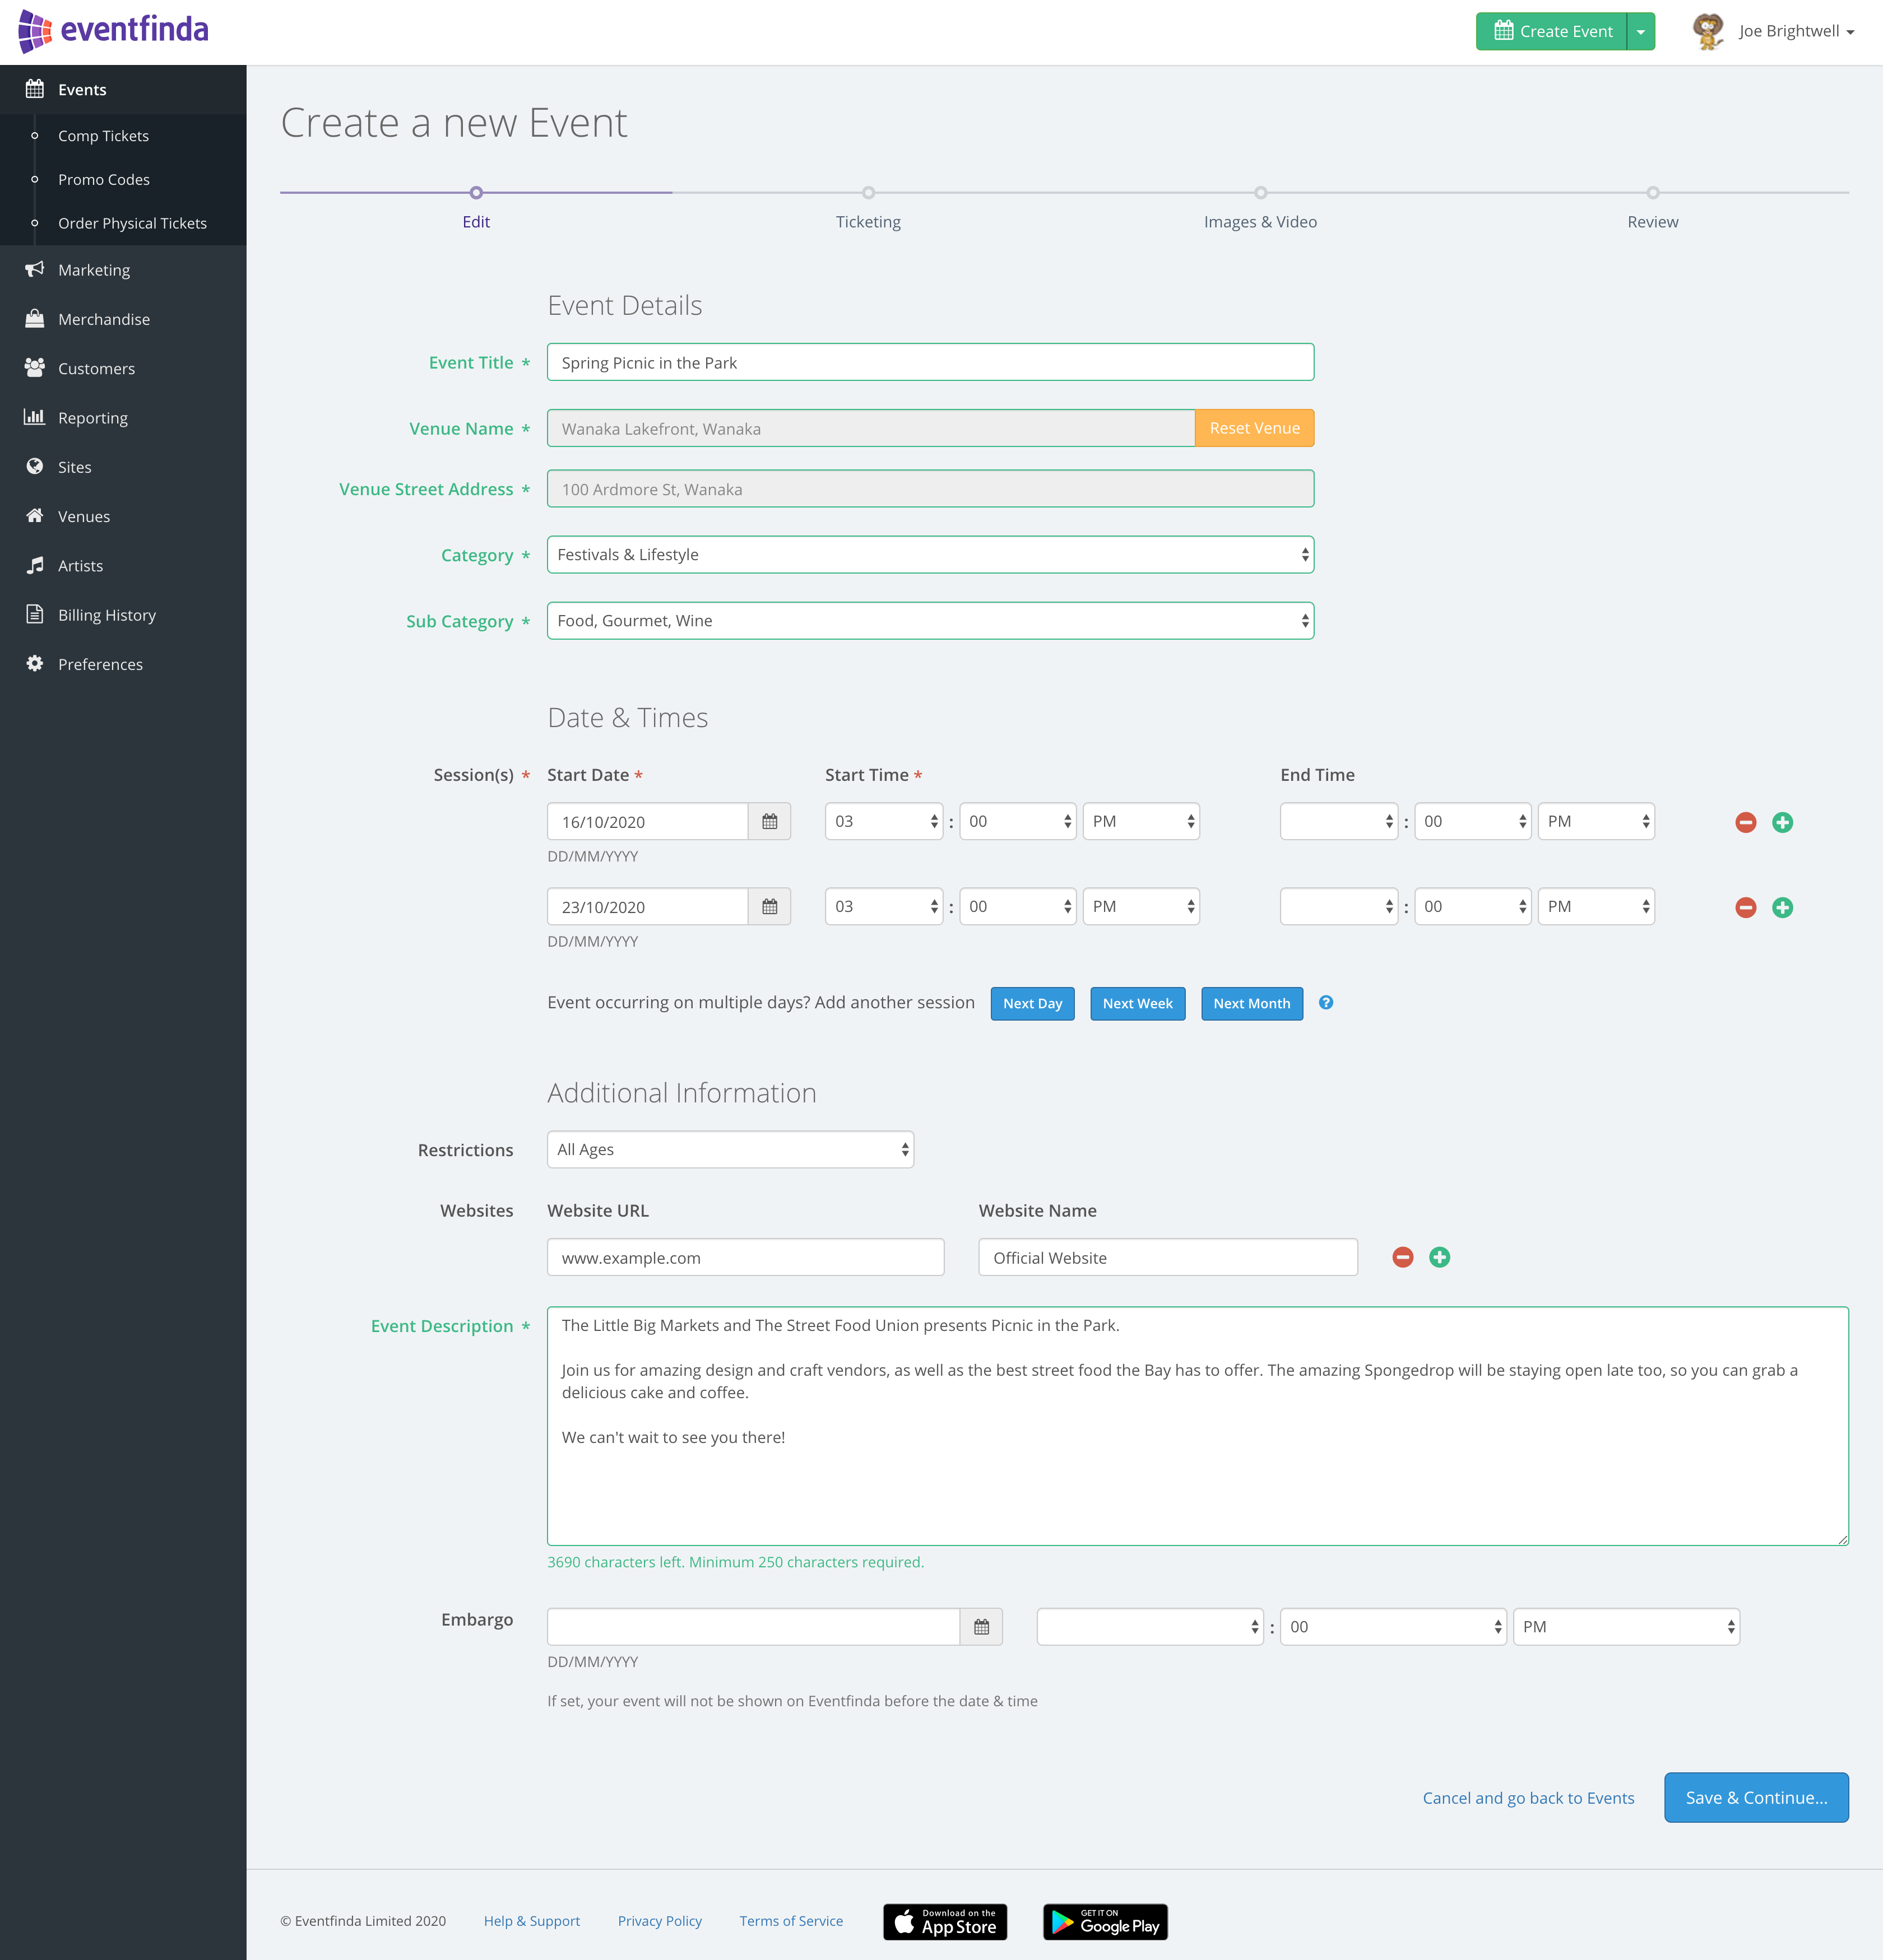Open calendar picker for 16/10/2020 session
Viewport: 1883px width, 1960px height.
pyautogui.click(x=769, y=822)
